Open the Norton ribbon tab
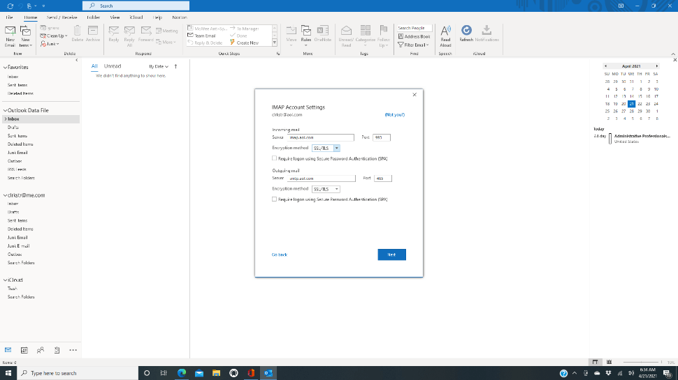 point(180,17)
